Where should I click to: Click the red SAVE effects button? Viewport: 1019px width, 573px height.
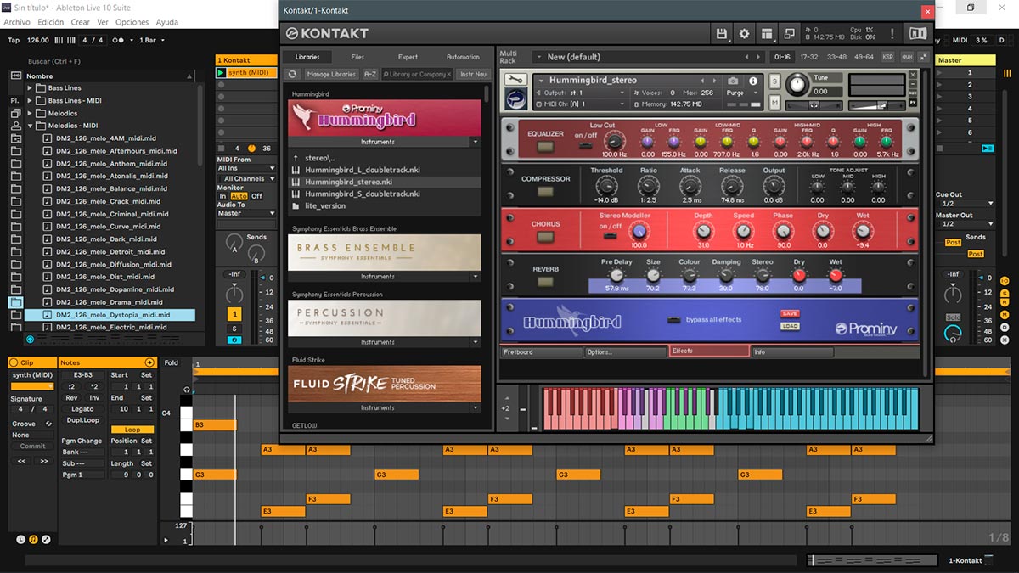click(x=790, y=314)
